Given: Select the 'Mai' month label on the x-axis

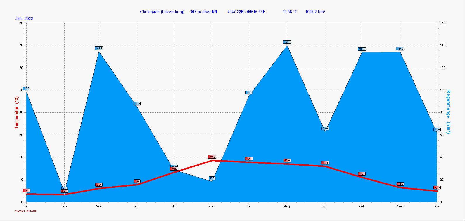Looking at the screenshot, I should [x=174, y=206].
